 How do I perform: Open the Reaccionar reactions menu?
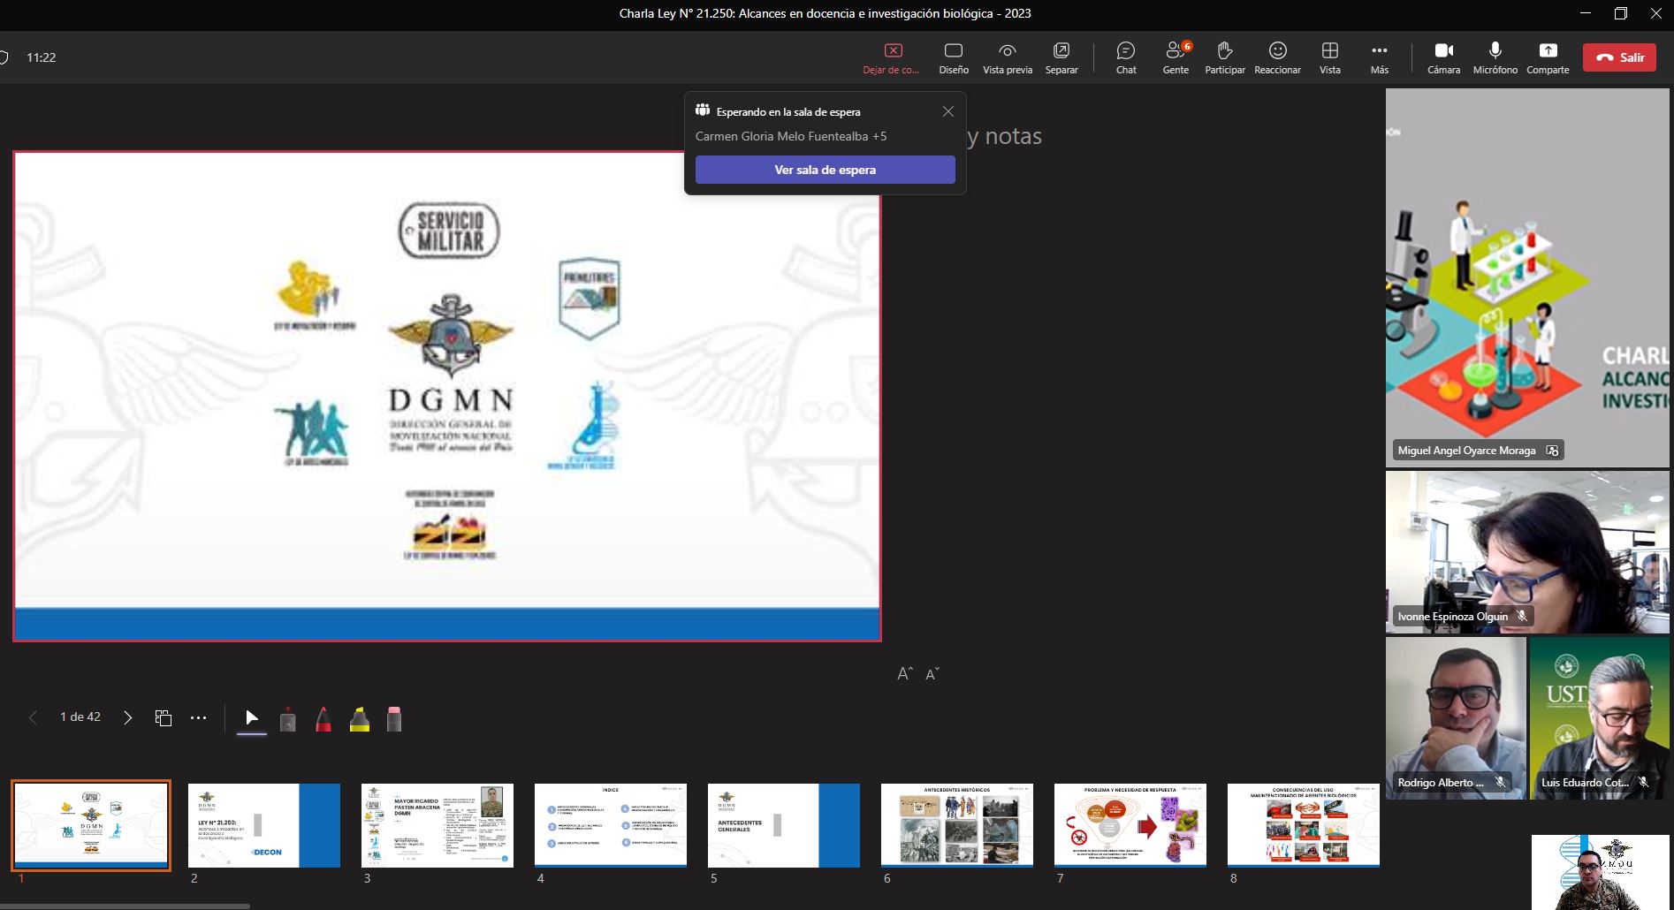[1277, 57]
